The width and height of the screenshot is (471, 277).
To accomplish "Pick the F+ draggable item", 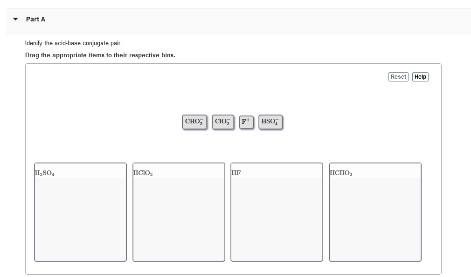I will tap(246, 121).
